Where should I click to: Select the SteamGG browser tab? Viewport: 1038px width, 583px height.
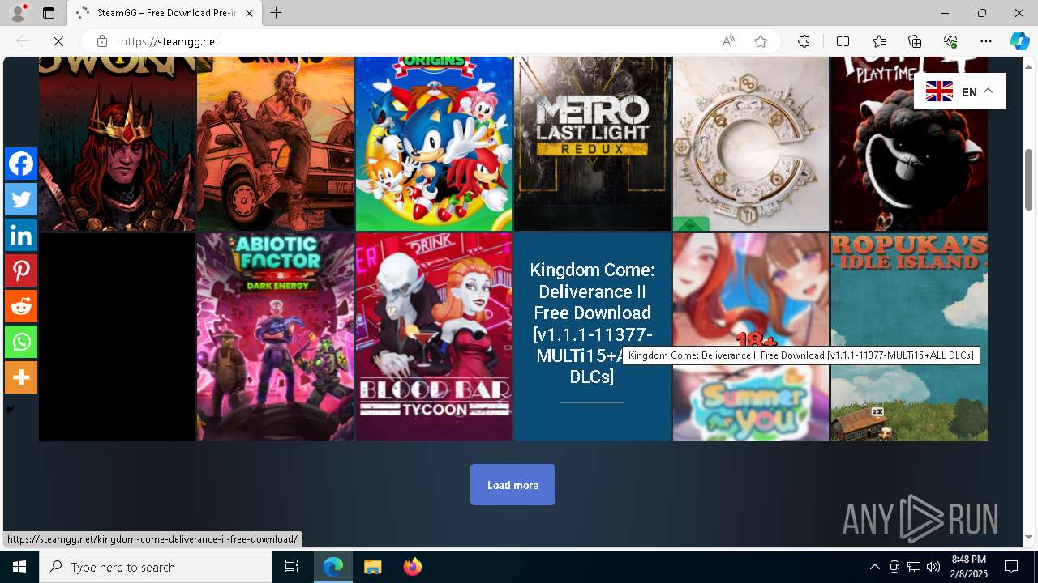[165, 13]
